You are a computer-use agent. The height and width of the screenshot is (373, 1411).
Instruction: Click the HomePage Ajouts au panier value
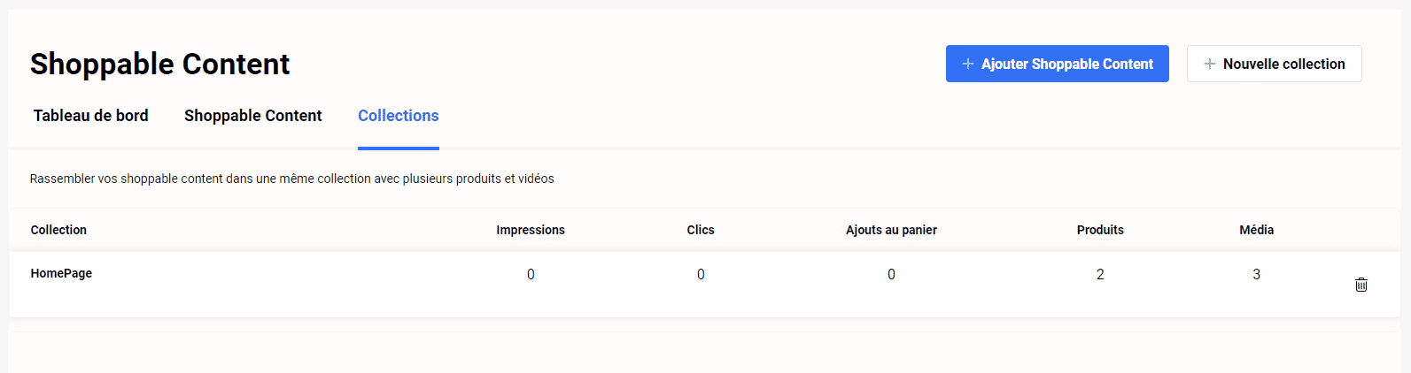click(891, 274)
